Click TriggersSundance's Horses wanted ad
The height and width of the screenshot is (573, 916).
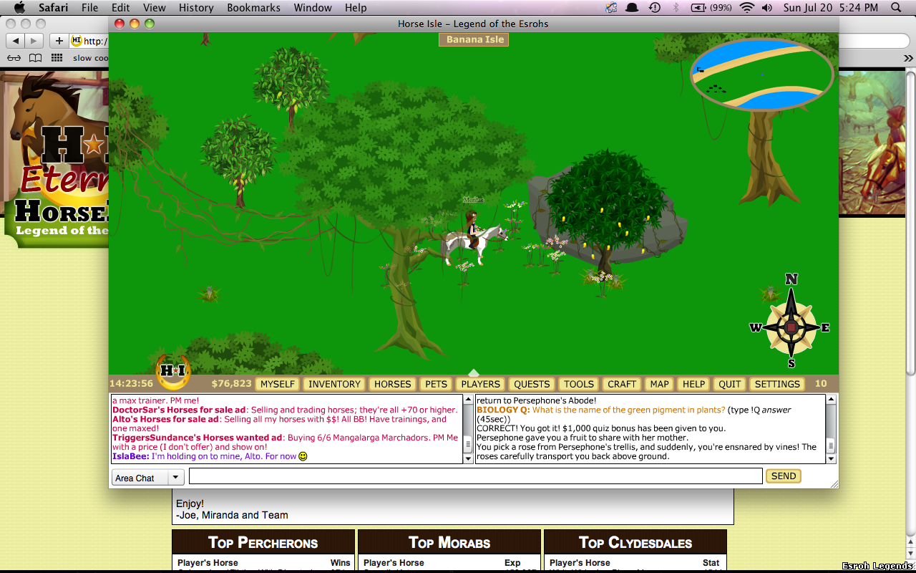tap(197, 438)
